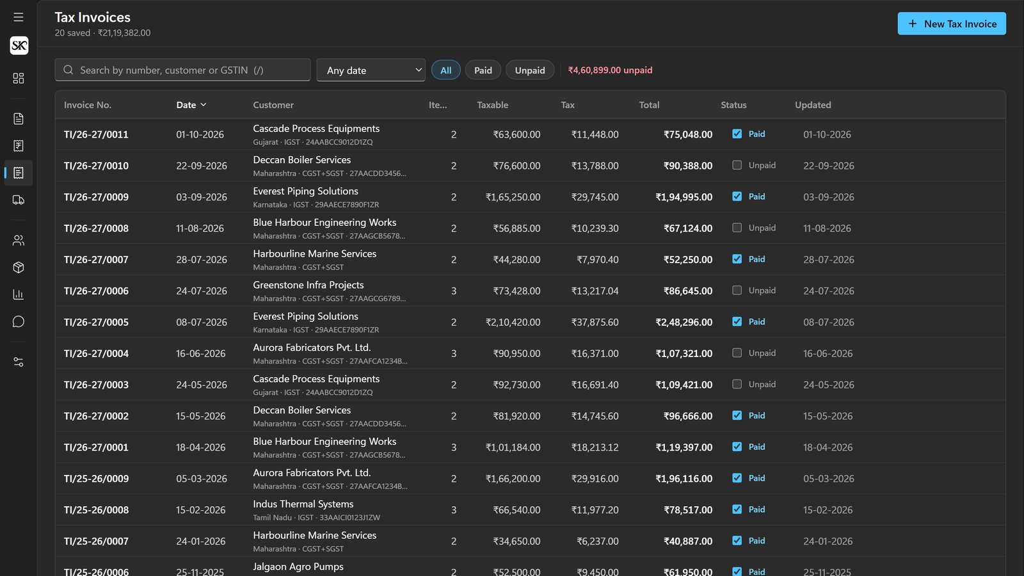Open the dashboard grid icon in sidebar
1024x576 pixels.
19,78
